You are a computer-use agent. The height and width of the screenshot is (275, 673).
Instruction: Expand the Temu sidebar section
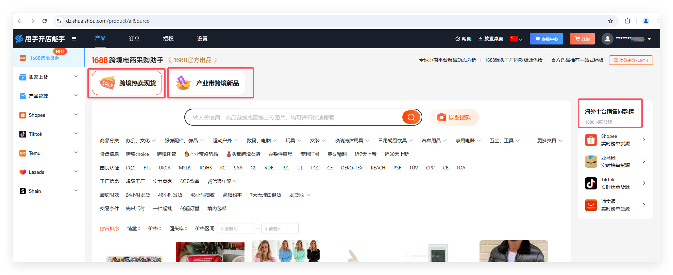pyautogui.click(x=76, y=153)
